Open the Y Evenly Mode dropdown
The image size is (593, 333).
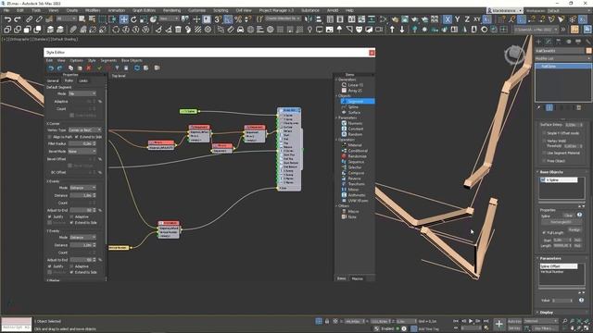82,238
